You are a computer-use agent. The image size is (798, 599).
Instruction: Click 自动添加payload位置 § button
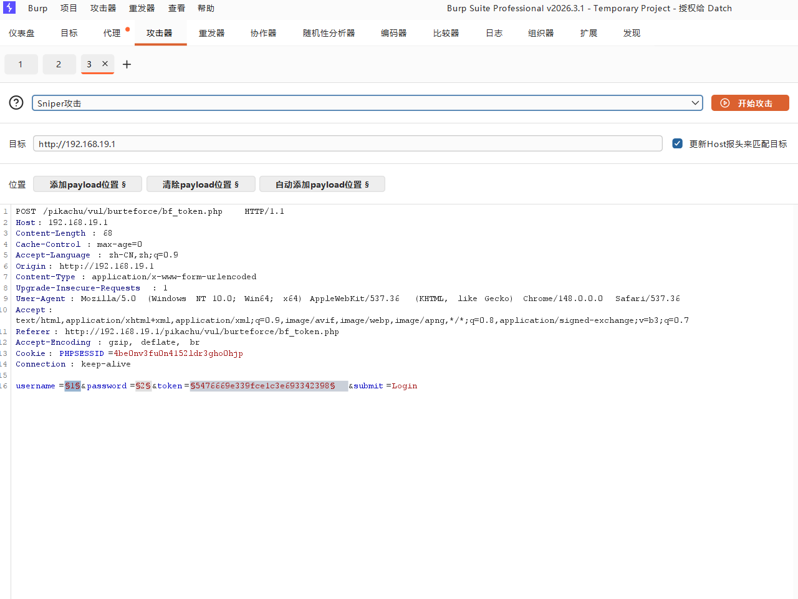pos(322,184)
